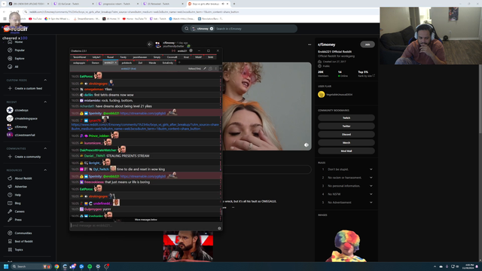Open YouTube bookmark in bookmarks bar

tap(35, 19)
